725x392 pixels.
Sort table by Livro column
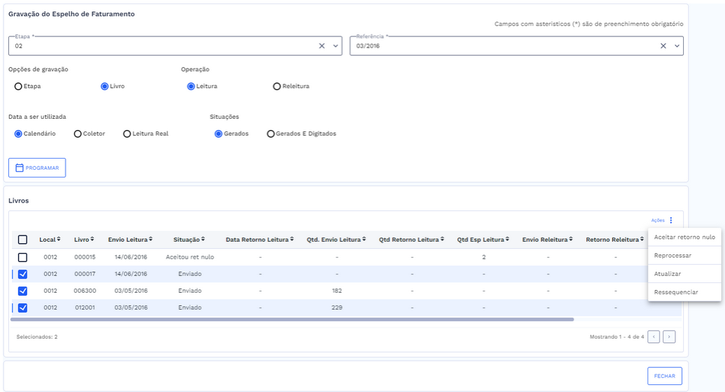tap(84, 240)
